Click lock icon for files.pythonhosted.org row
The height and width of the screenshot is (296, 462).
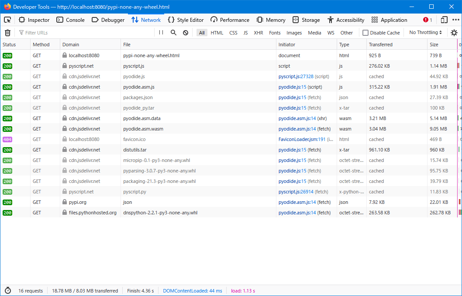[65, 212]
